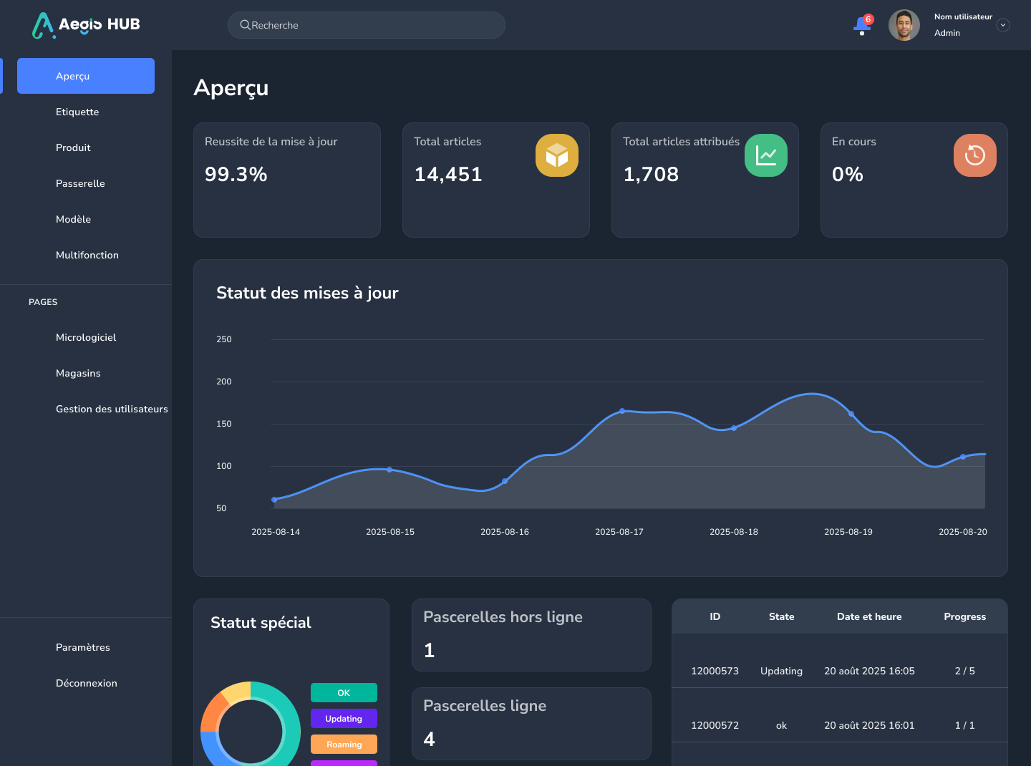Click the 2025-08-17 data point on chart
Image resolution: width=1031 pixels, height=766 pixels.
[x=622, y=411]
